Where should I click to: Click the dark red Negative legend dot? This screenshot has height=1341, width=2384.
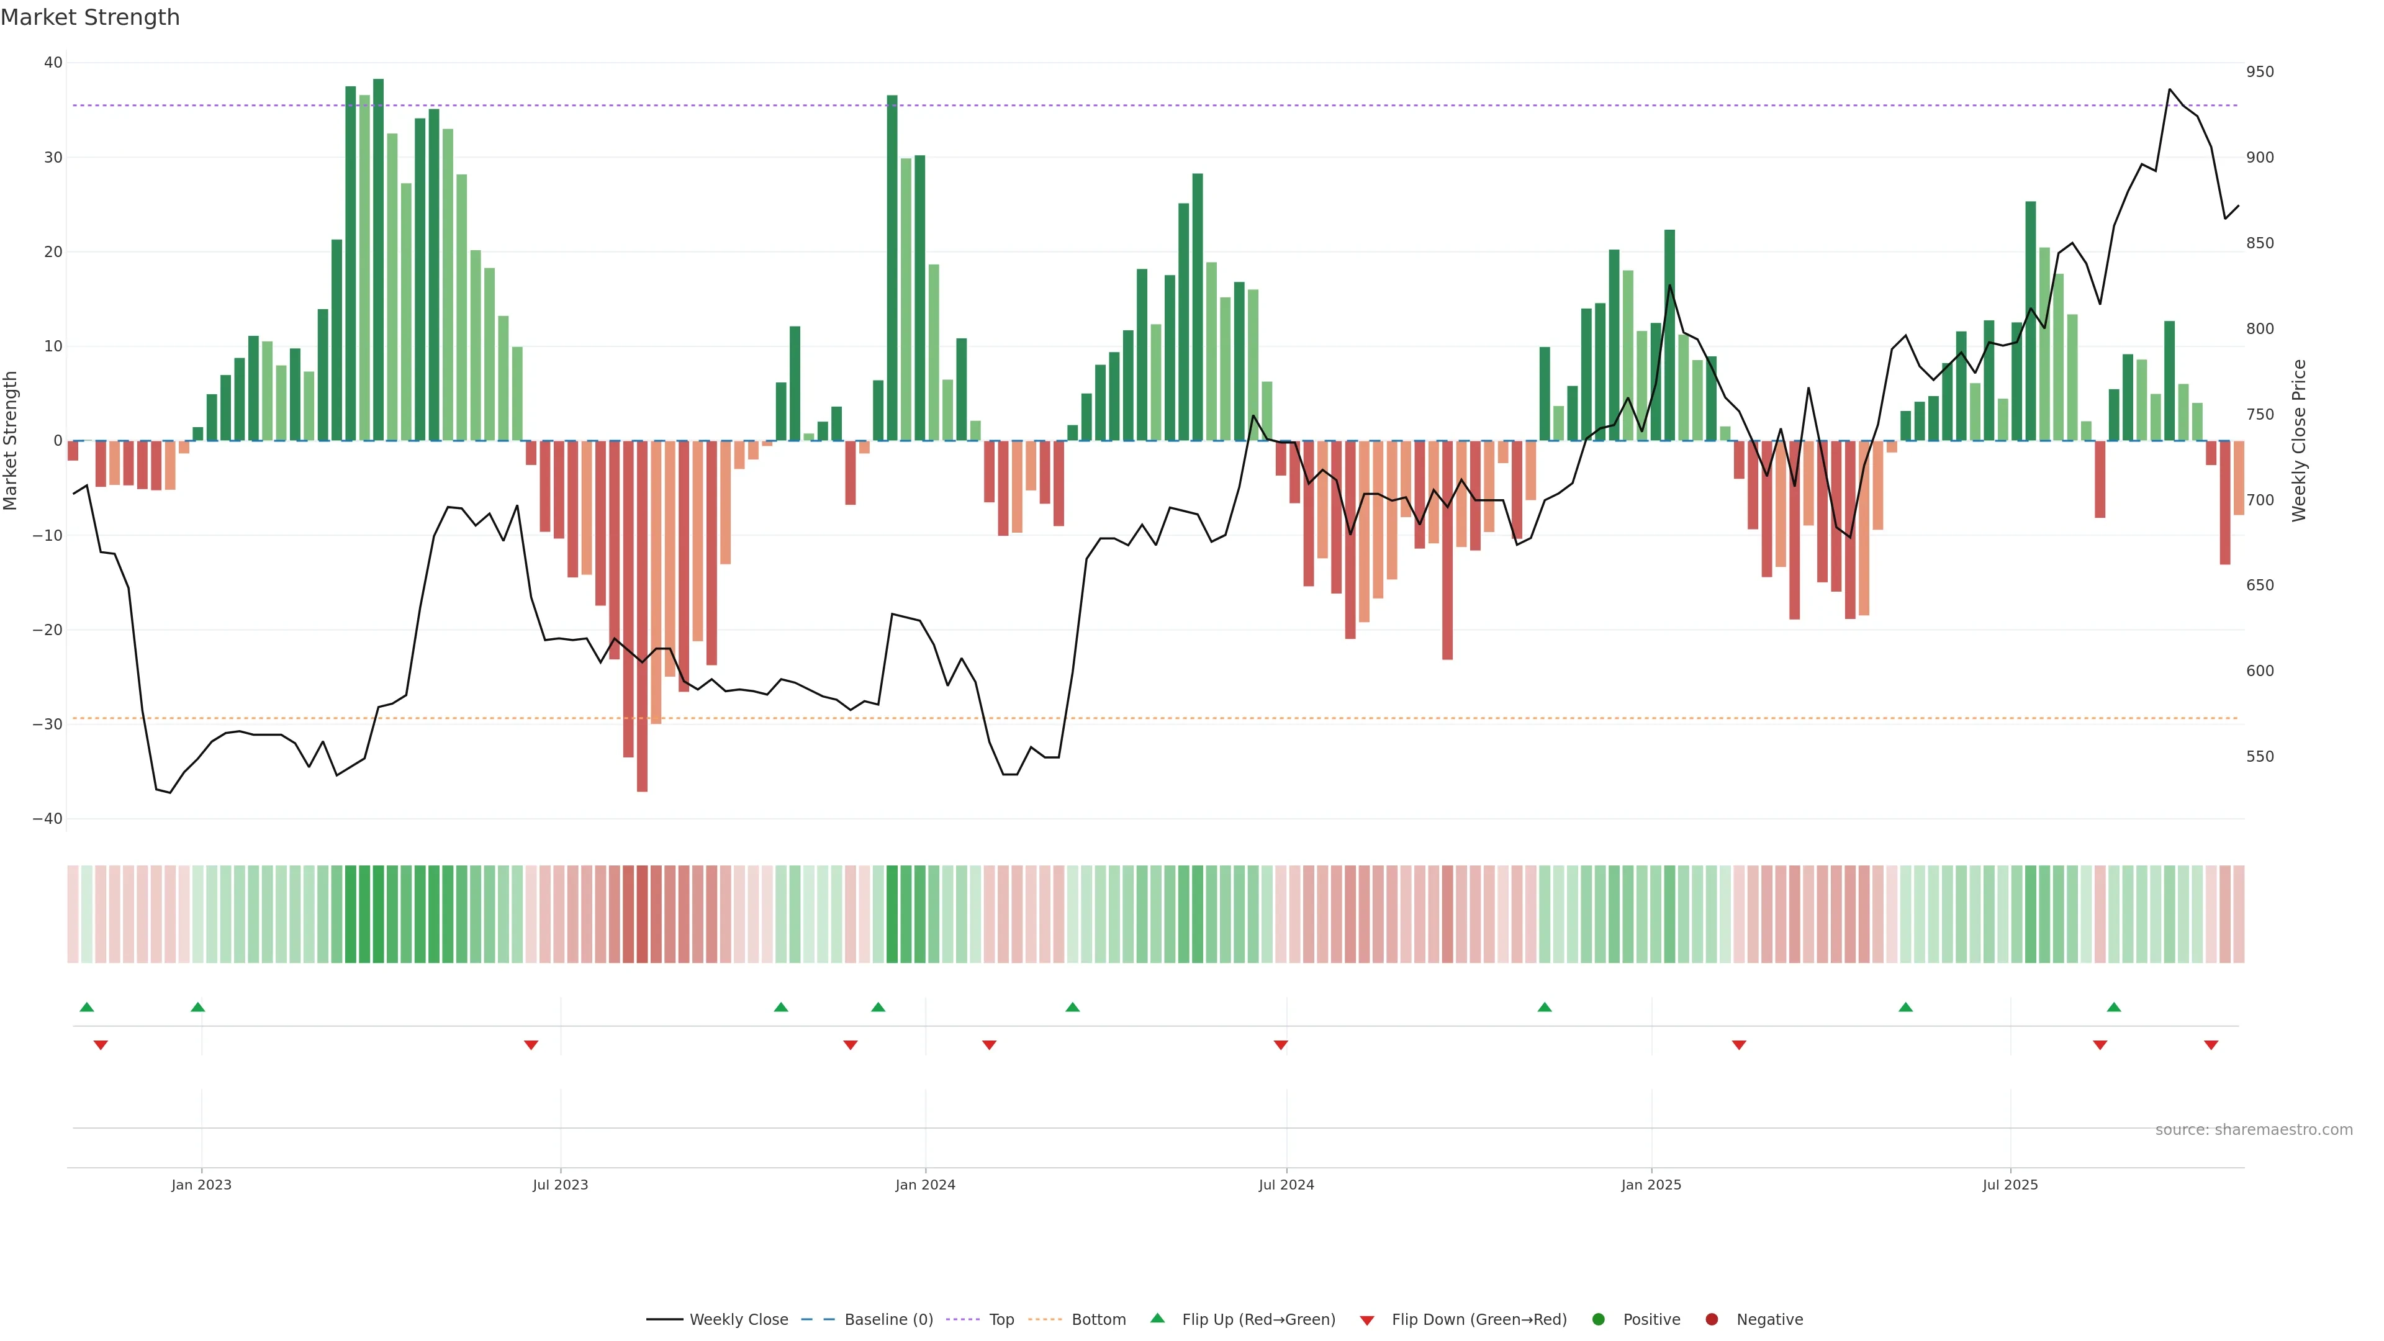point(1711,1320)
